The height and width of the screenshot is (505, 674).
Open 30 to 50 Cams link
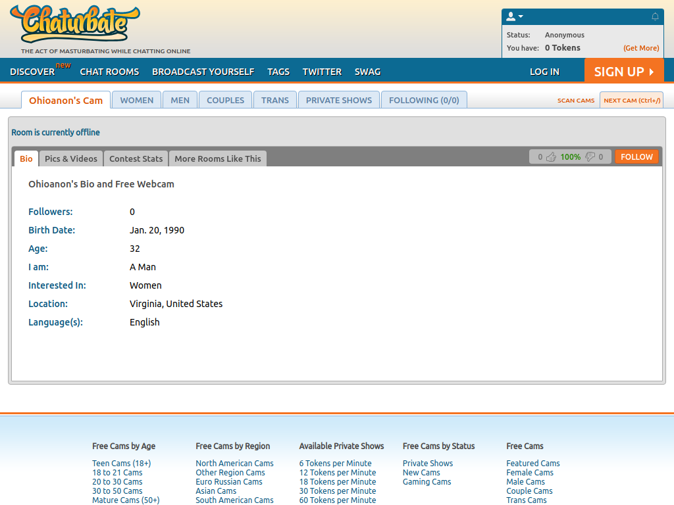pyautogui.click(x=117, y=491)
